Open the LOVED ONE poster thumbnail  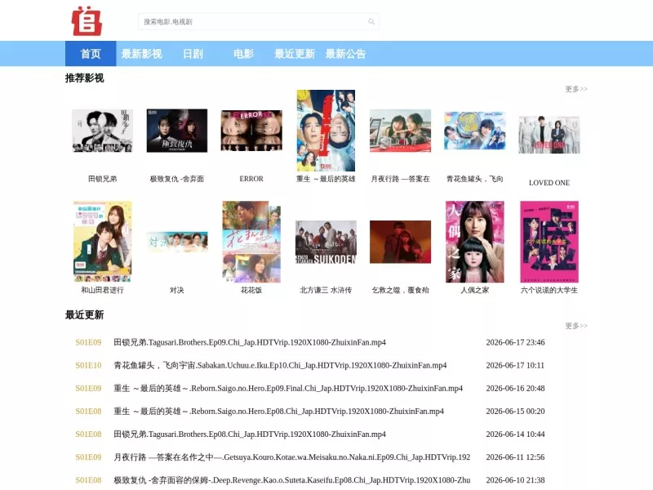point(549,135)
